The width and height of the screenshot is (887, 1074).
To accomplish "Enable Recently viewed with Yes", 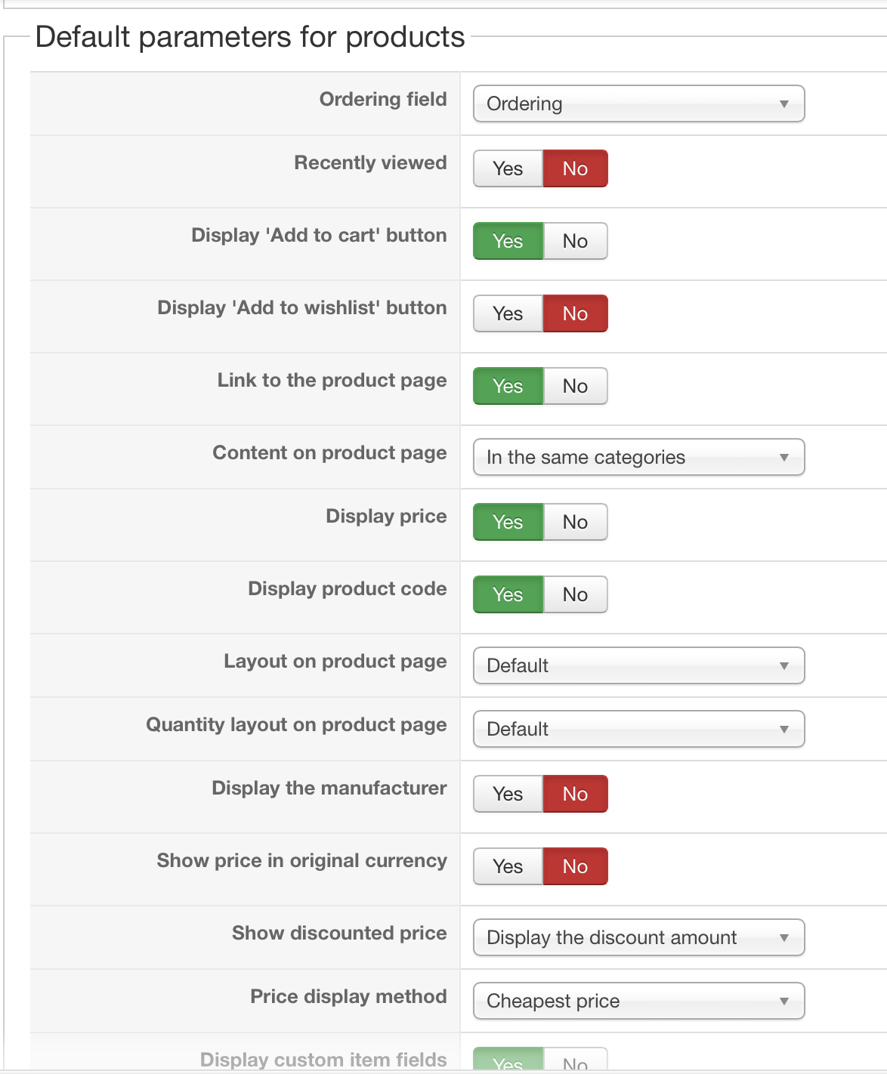I will [508, 168].
